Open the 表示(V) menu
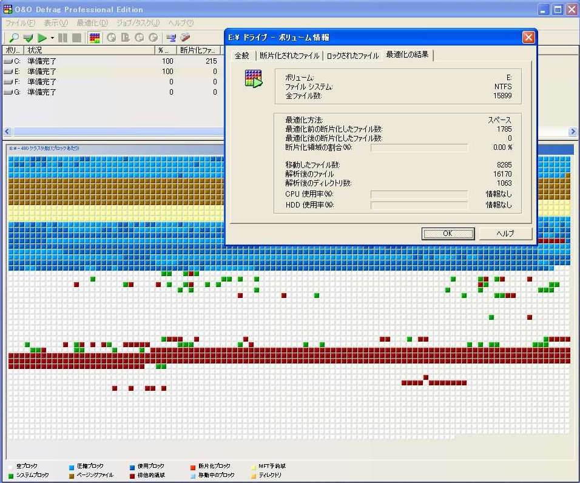Viewport: 580px width, 483px height. 55,23
